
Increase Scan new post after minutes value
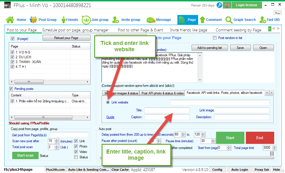pos(57,140)
